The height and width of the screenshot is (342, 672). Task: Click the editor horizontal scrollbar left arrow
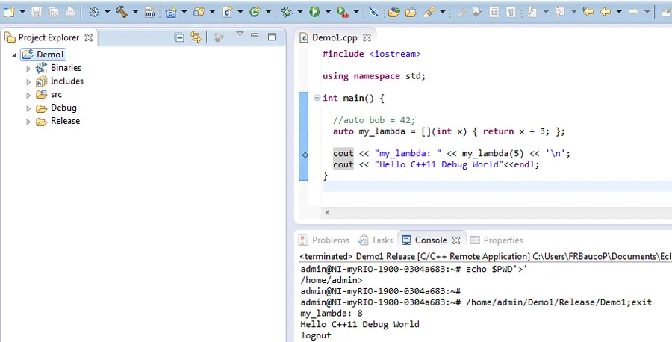pos(327,212)
